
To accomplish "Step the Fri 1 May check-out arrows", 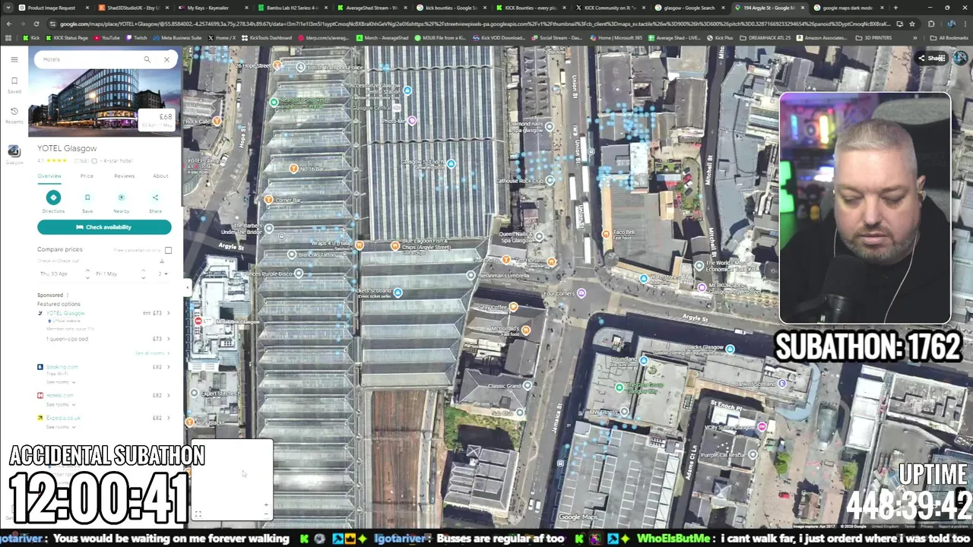I will [x=143, y=273].
